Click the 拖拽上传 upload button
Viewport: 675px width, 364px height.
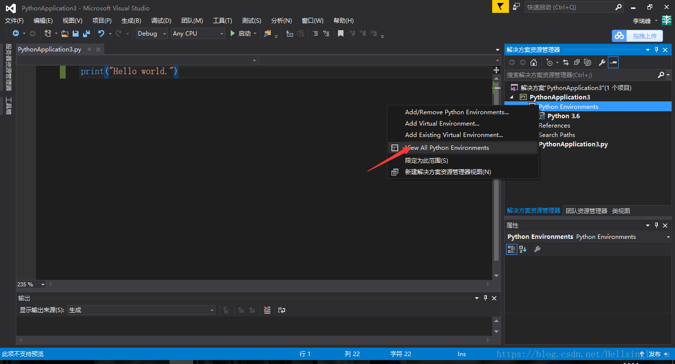coord(637,36)
